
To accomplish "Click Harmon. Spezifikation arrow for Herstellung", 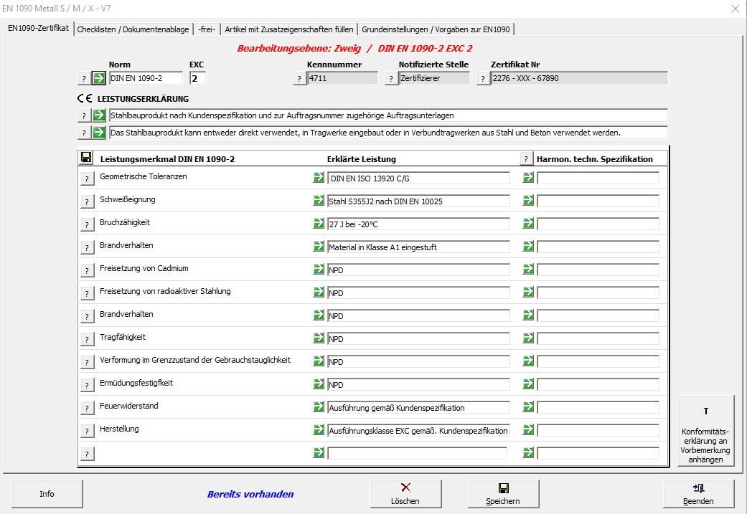I will coord(528,429).
